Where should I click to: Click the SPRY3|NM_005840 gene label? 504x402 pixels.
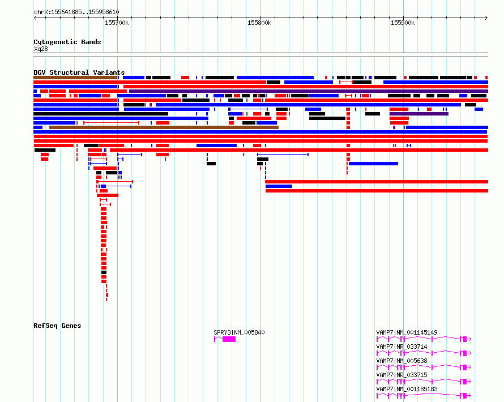239,332
